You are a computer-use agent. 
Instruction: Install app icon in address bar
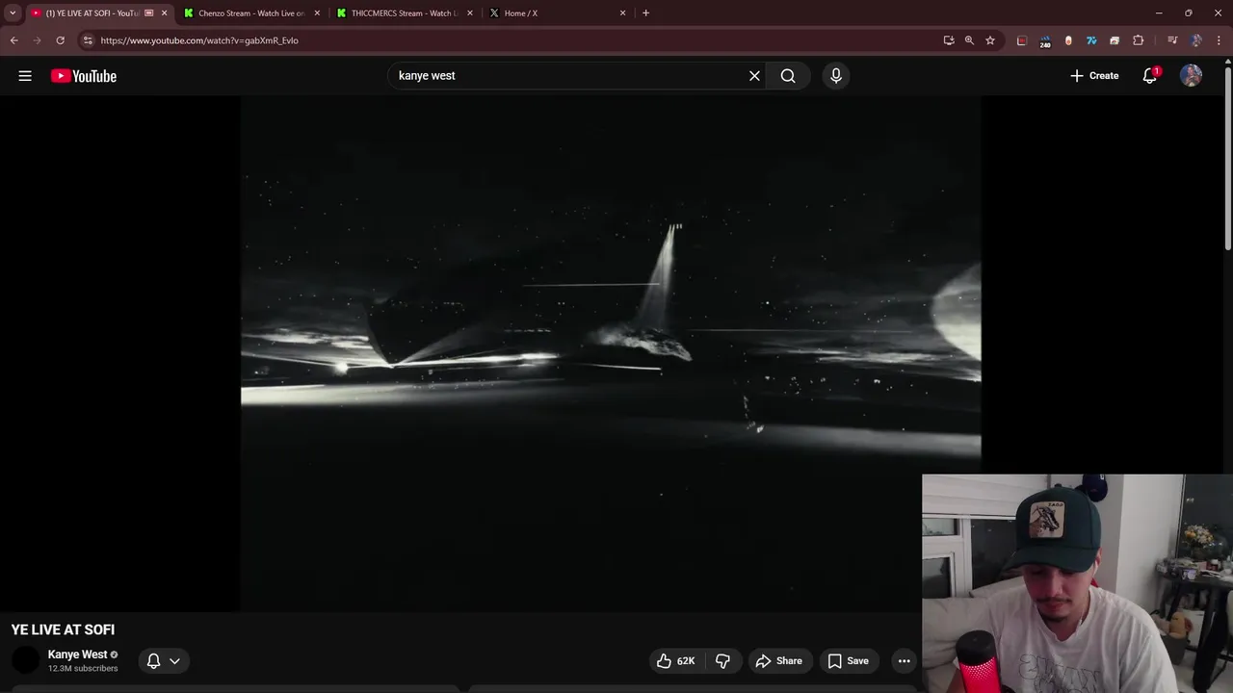coord(949,40)
